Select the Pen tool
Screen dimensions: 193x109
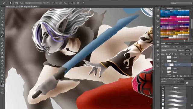[2, 61]
